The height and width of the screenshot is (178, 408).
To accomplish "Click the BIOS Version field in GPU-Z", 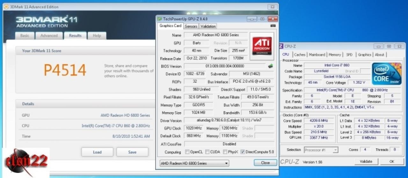I will (x=225, y=66).
